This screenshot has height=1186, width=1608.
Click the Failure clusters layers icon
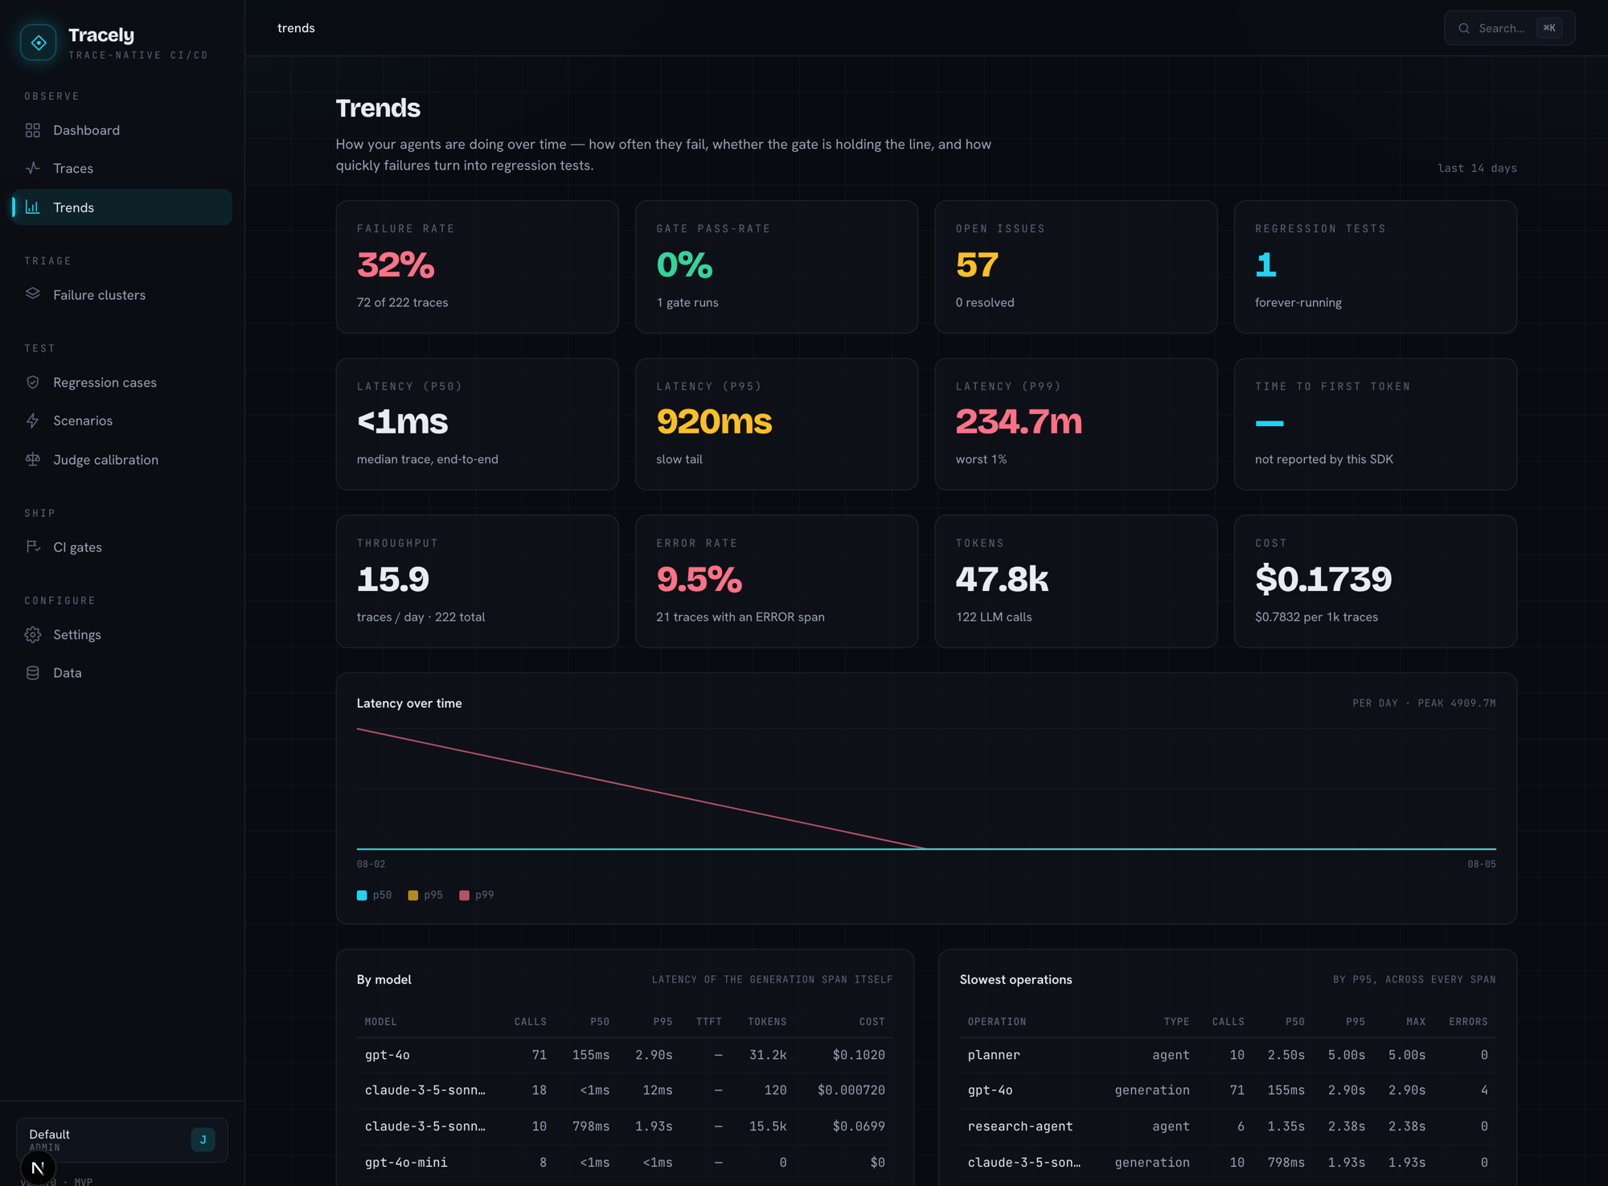click(x=33, y=294)
